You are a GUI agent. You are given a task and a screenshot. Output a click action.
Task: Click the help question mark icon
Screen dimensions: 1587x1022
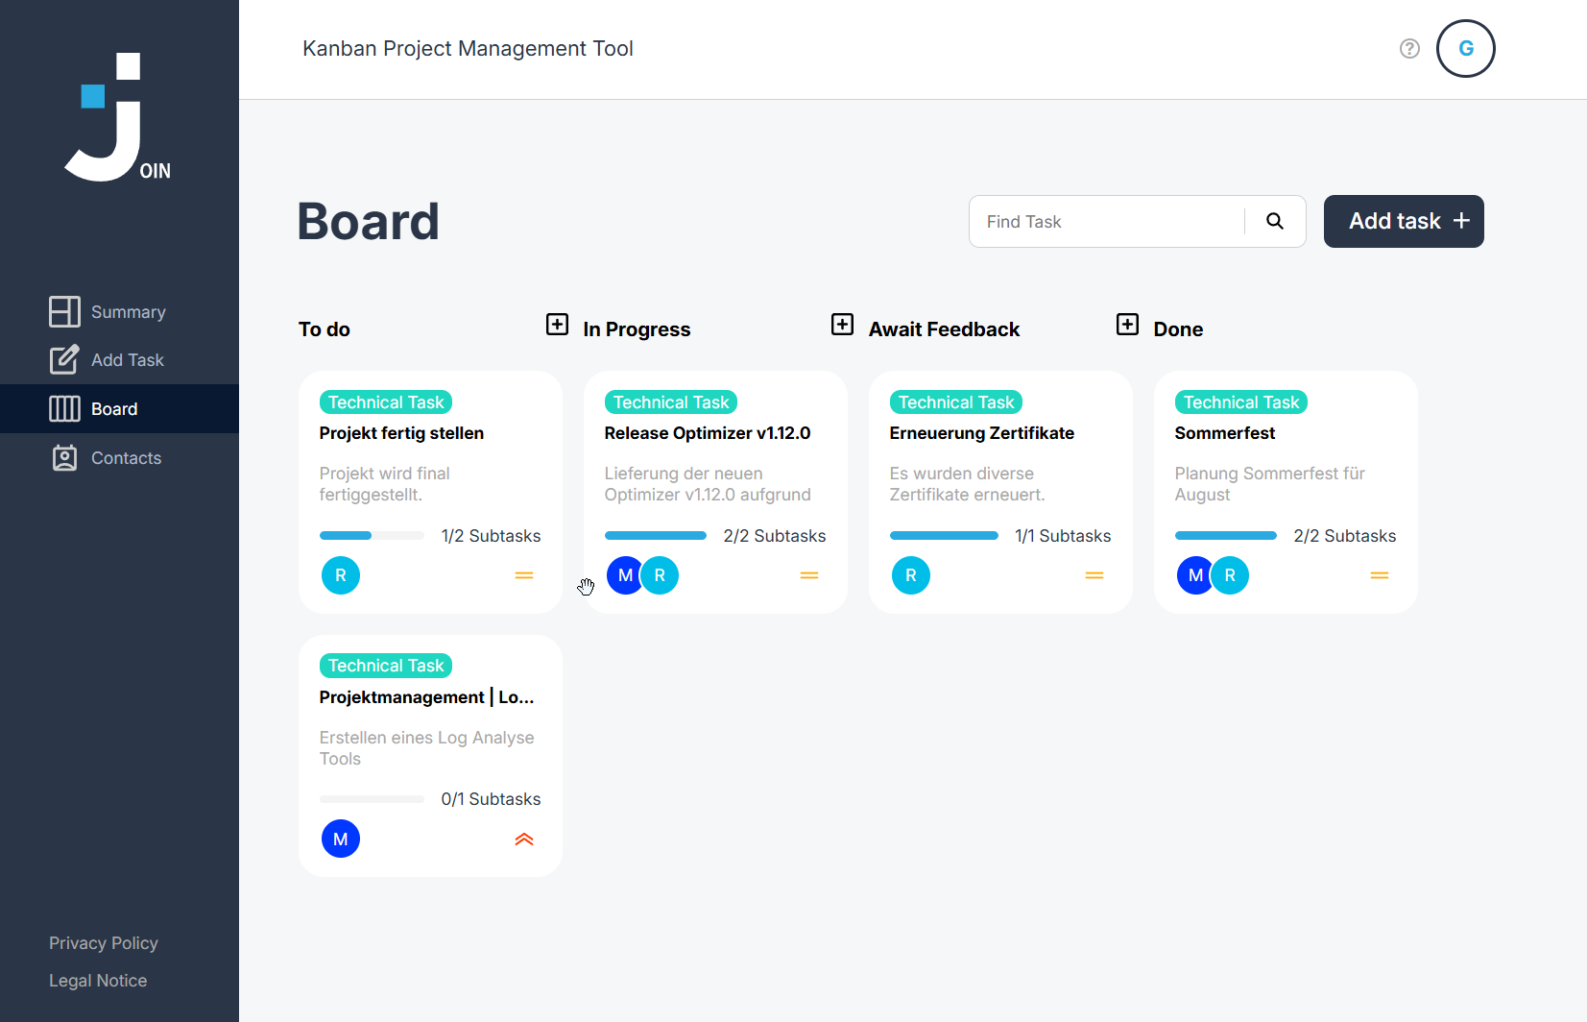tap(1409, 48)
